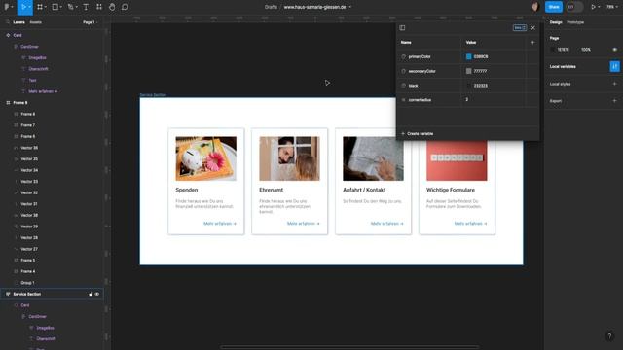
Task: Open the file name dropdown chevron
Action: [x=350, y=7]
